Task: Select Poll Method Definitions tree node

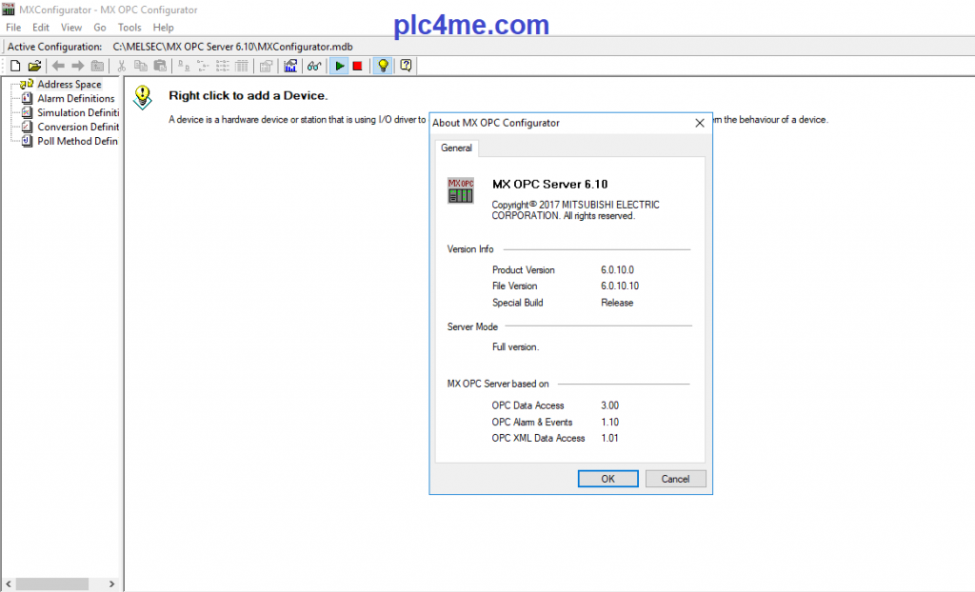Action: [x=77, y=141]
